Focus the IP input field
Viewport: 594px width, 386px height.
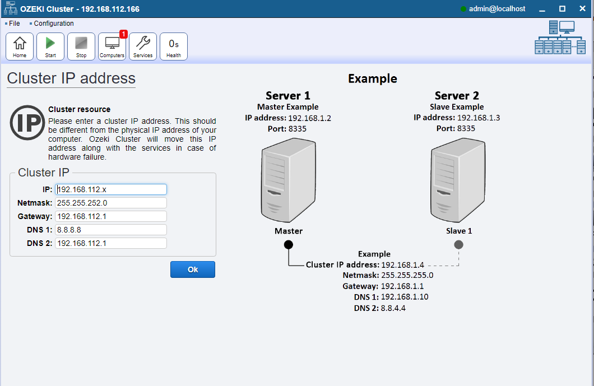[111, 189]
